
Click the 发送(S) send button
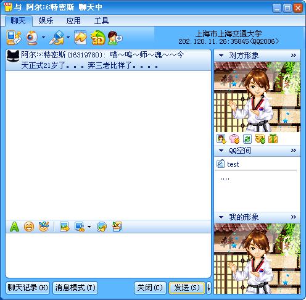click(x=187, y=288)
